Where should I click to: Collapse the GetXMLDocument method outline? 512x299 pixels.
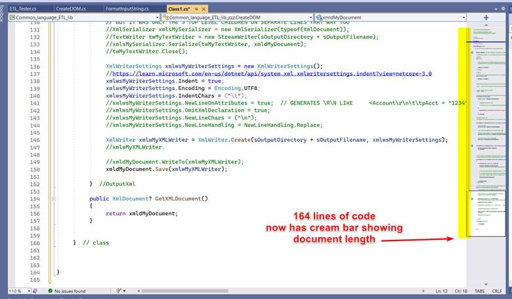[x=54, y=198]
